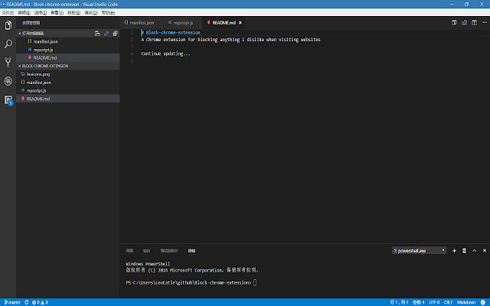Click the '# Block-chrome-extension' heading line
This screenshot has height=306, width=490.
[x=171, y=32]
